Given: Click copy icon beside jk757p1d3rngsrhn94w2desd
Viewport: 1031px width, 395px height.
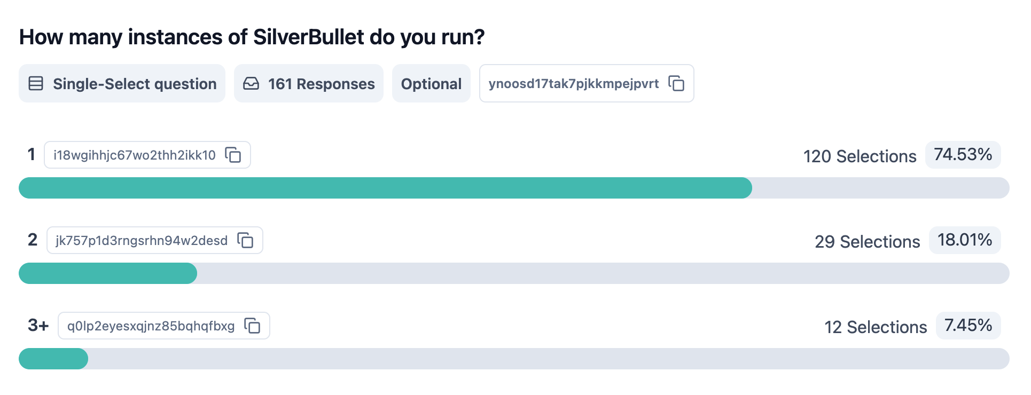Looking at the screenshot, I should click(x=245, y=240).
